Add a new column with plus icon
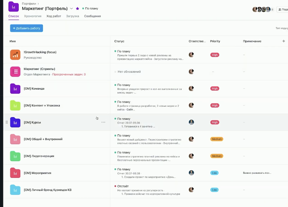Screen dimensions: 288x207 (x=283, y=41)
